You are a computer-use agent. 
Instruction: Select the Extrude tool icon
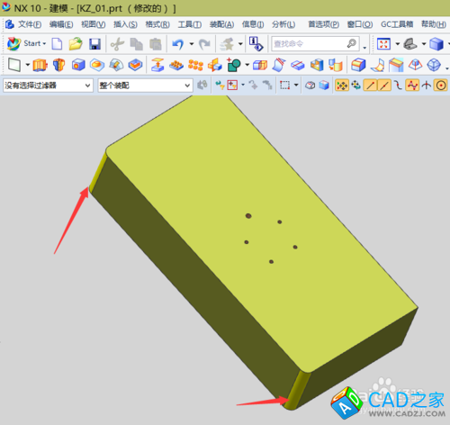coord(40,65)
